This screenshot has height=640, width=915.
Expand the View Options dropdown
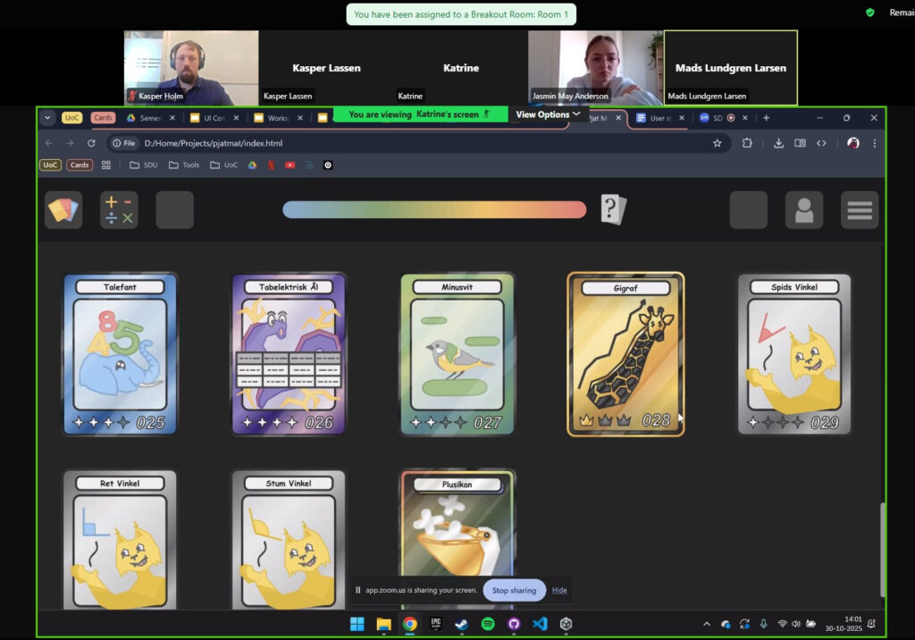tap(548, 114)
